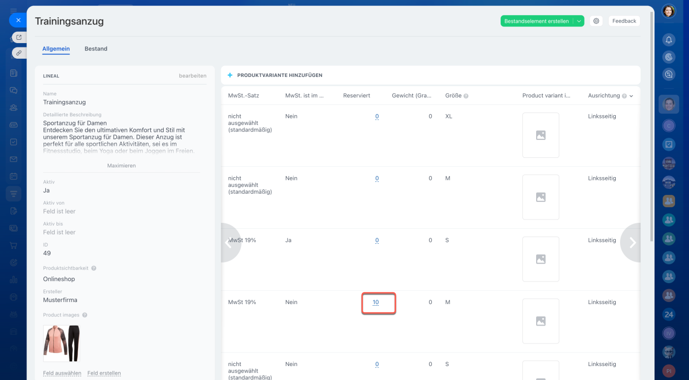Open panel in new window icon

tap(19, 37)
